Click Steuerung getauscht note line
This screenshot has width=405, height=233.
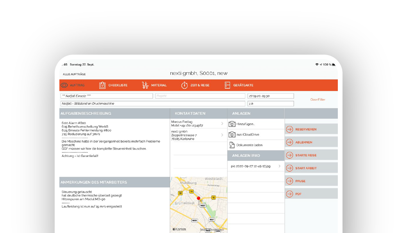tap(77, 192)
